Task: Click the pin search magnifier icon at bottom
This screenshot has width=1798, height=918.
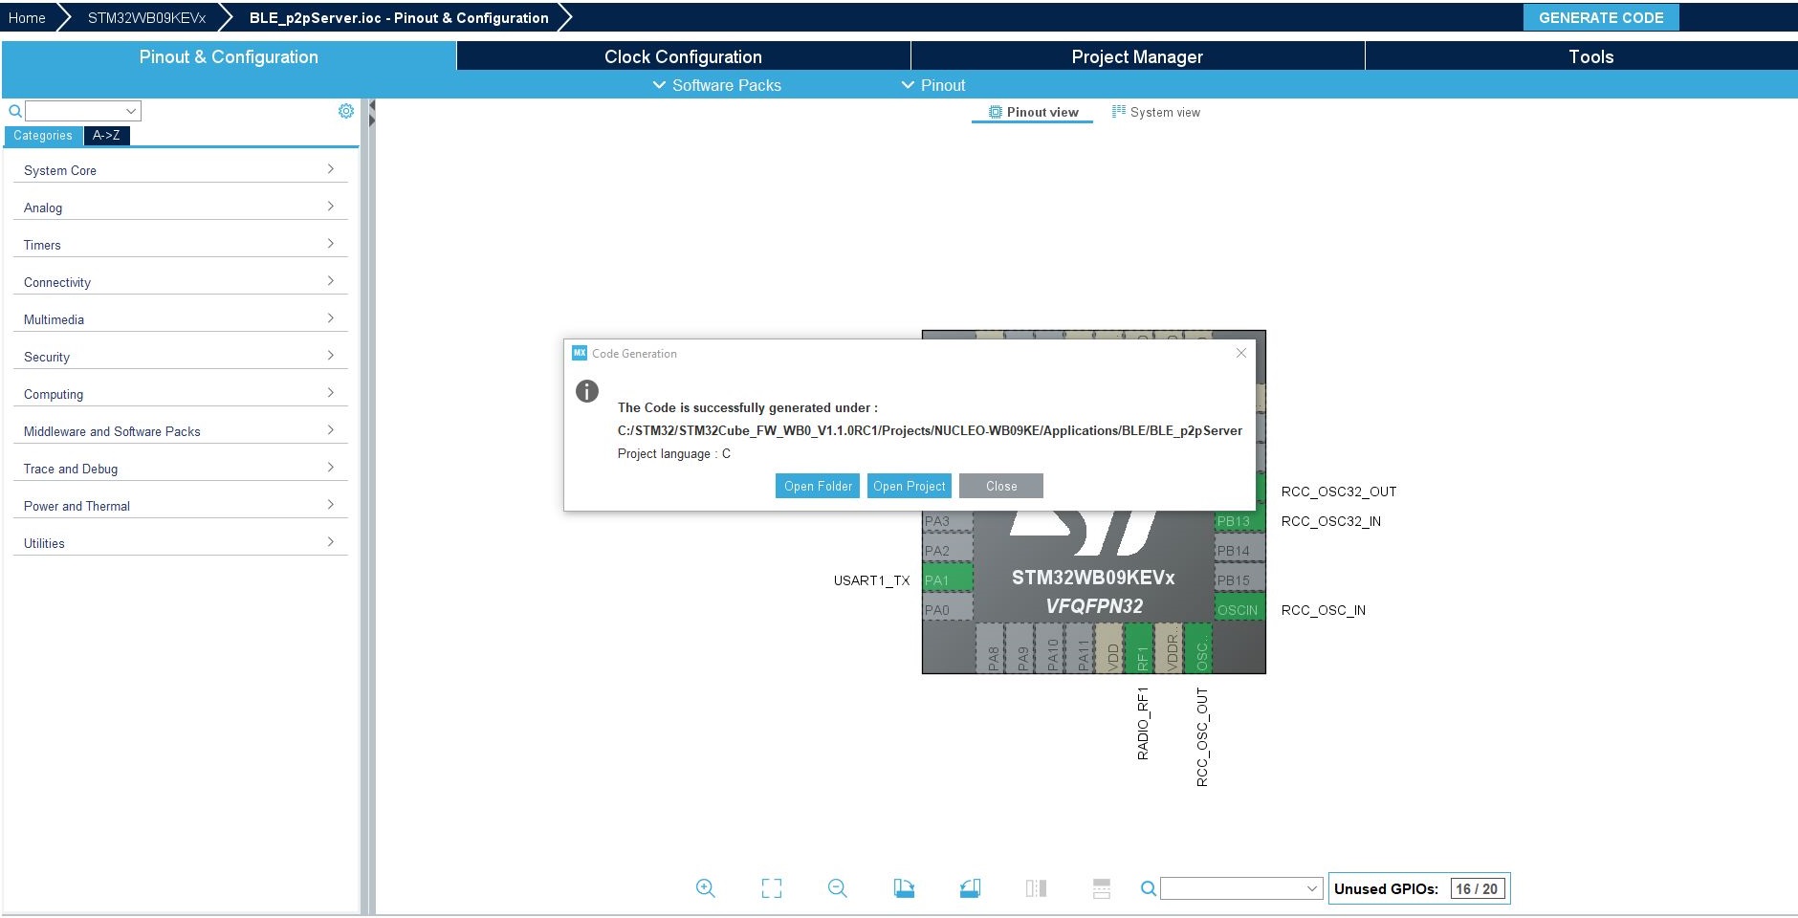Action: coord(1149,888)
